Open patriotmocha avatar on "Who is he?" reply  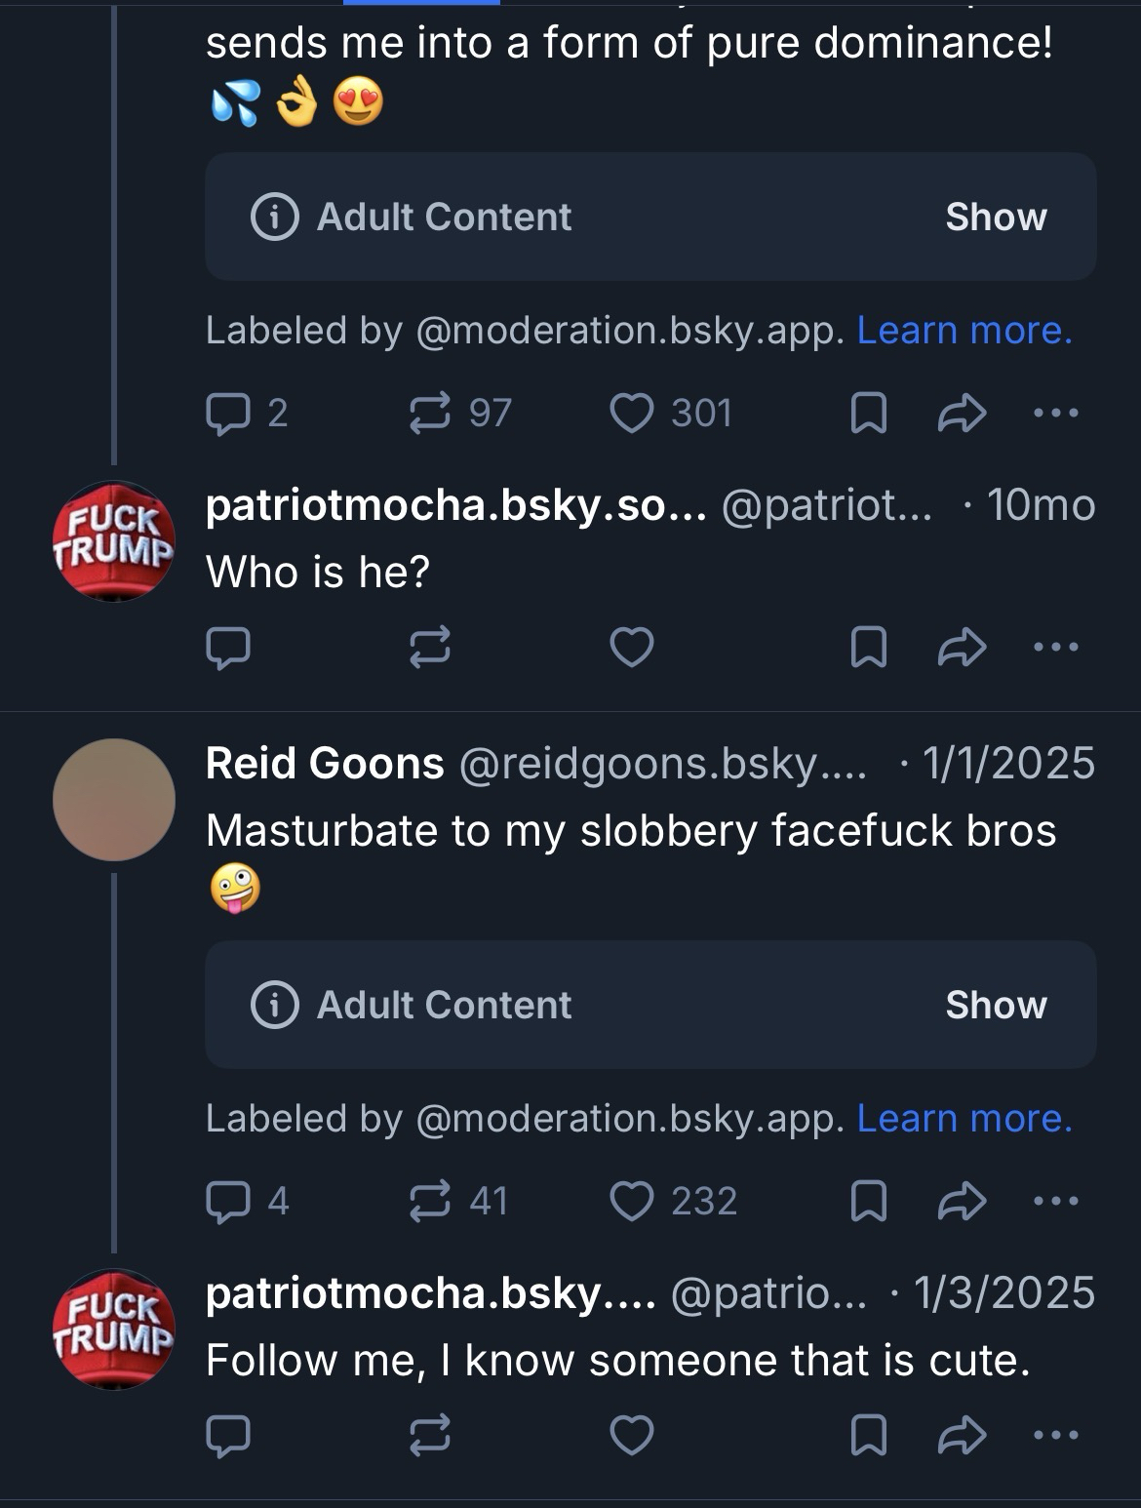(x=114, y=540)
